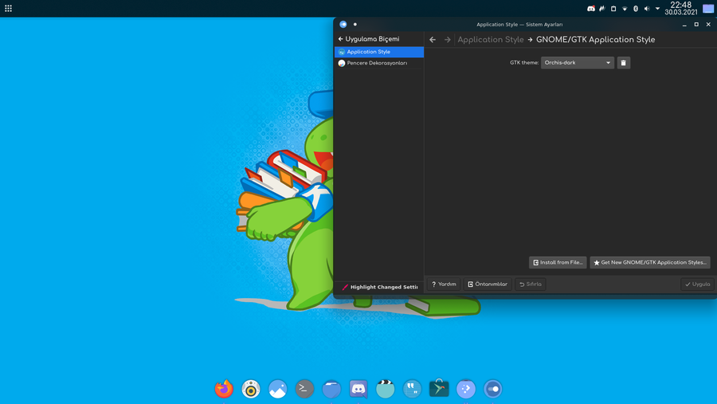Go back using the header back arrow
This screenshot has width=717, height=404.
point(433,39)
